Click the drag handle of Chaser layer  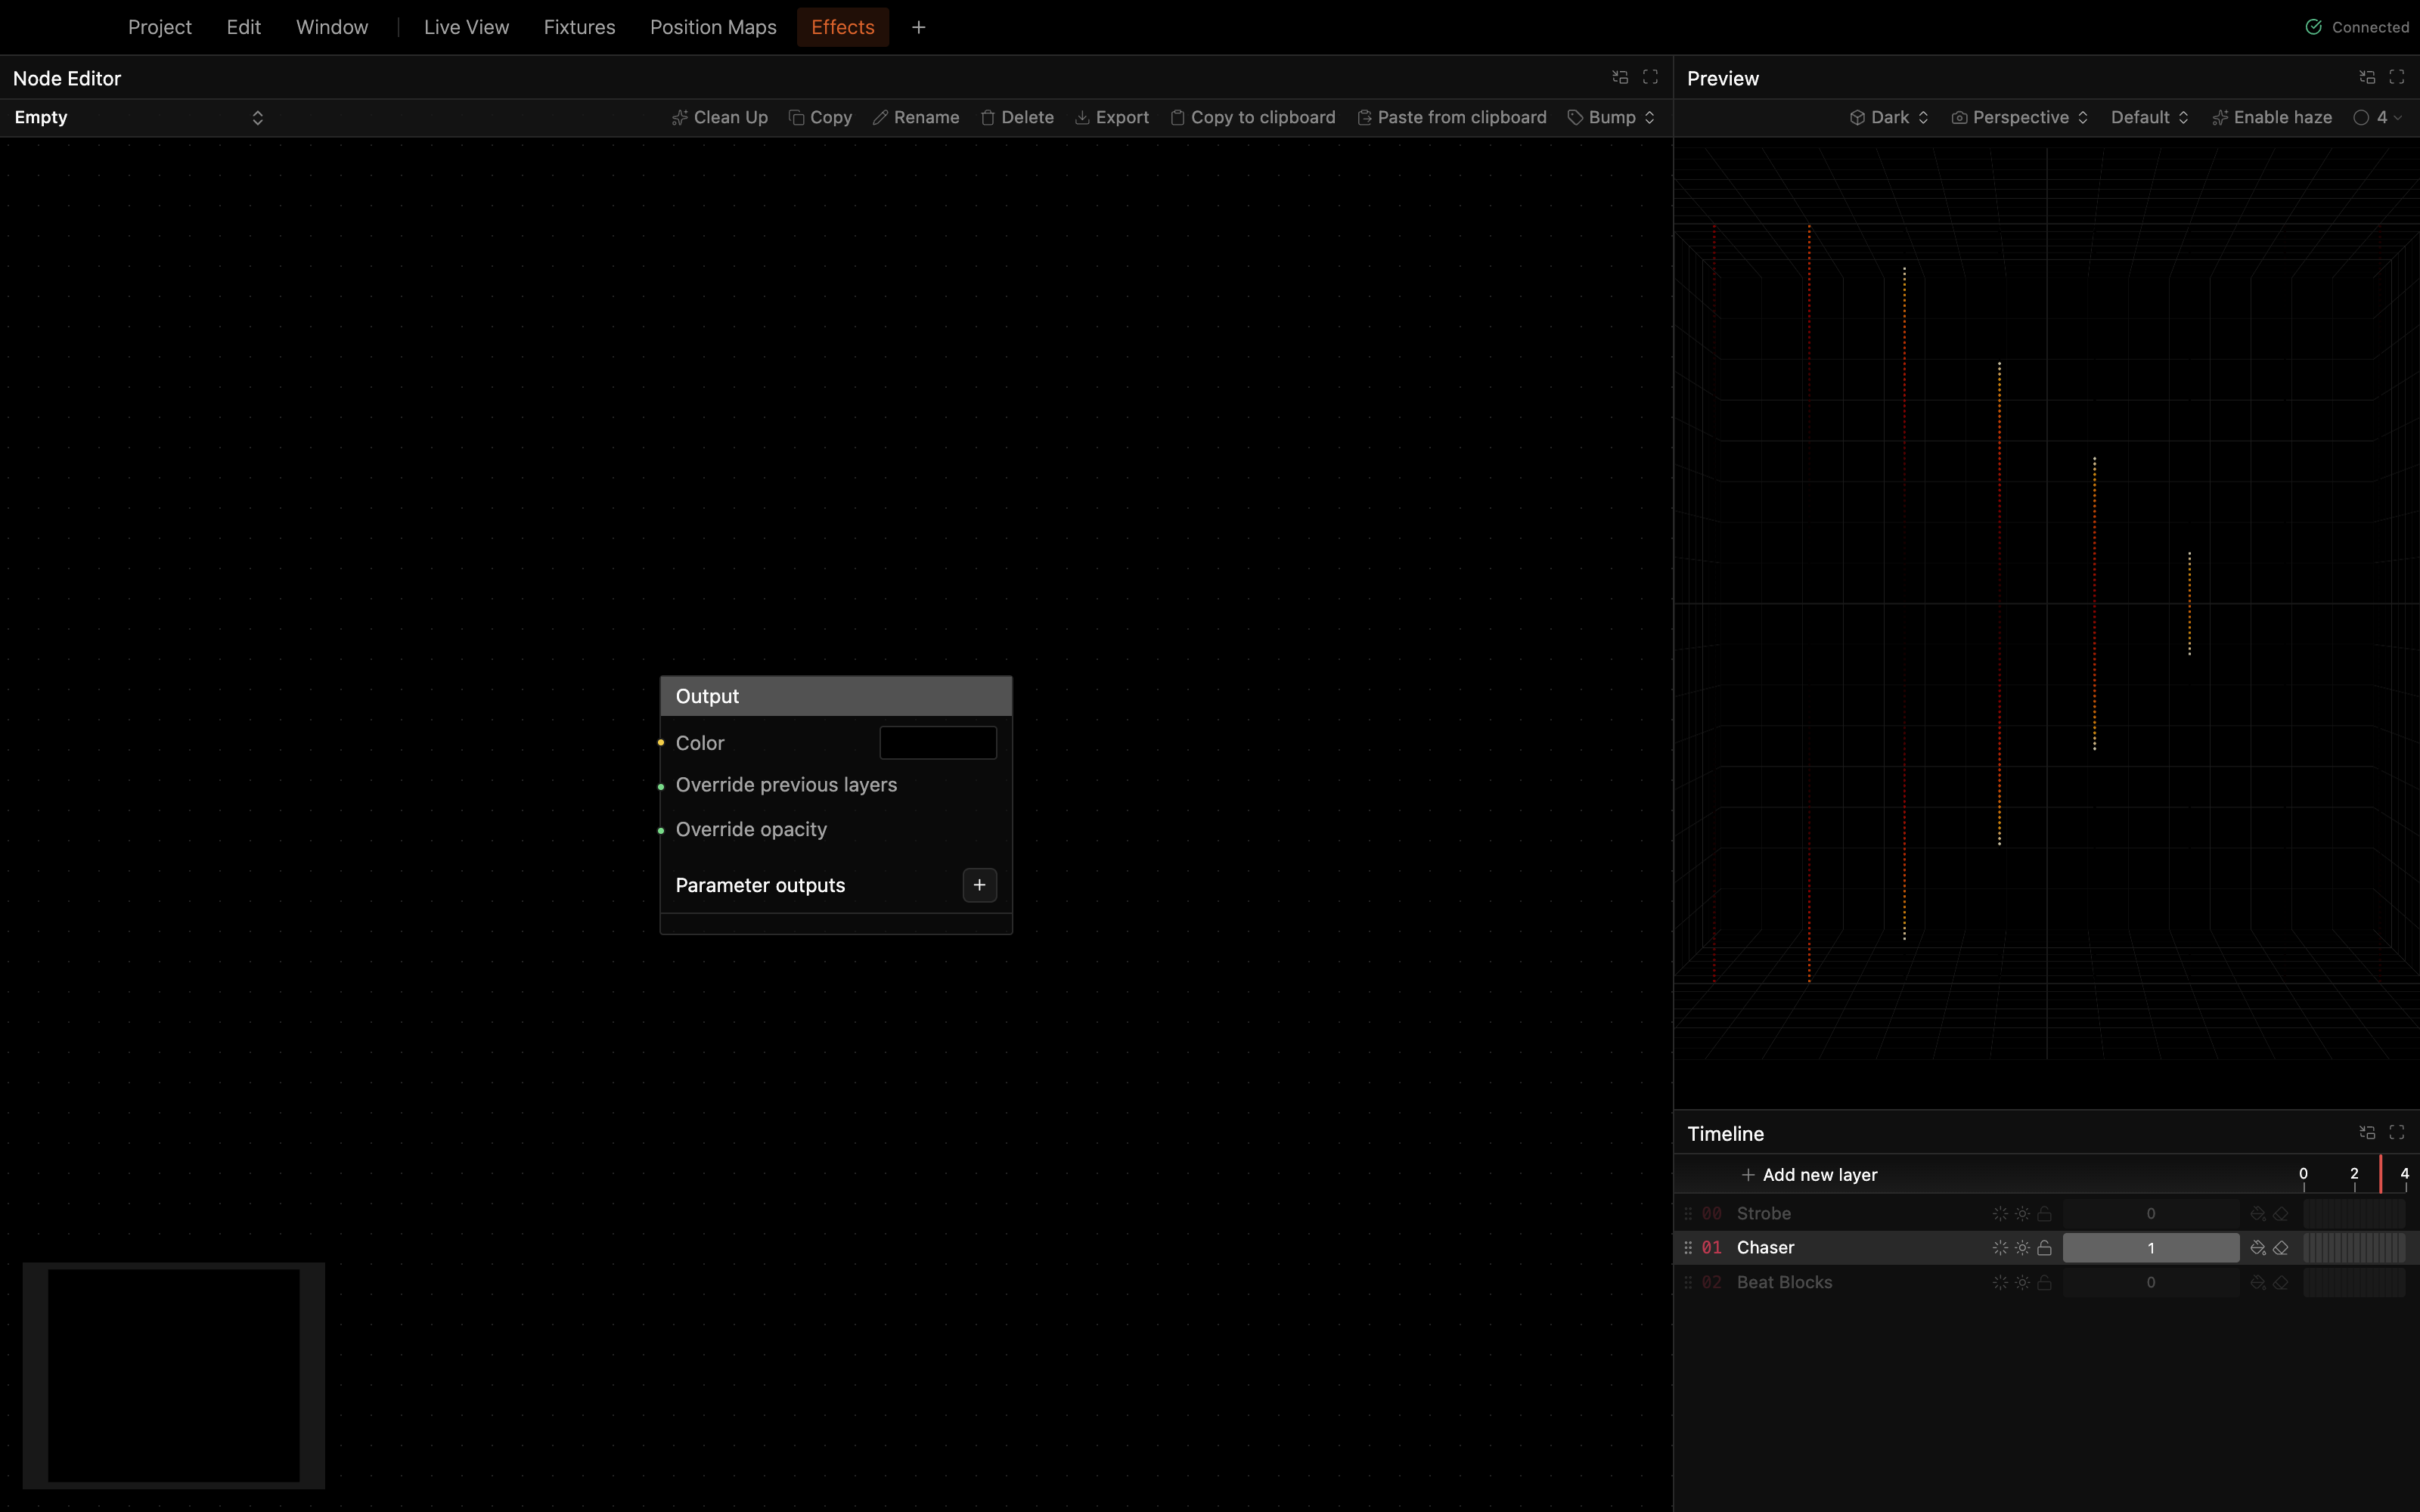click(1688, 1248)
